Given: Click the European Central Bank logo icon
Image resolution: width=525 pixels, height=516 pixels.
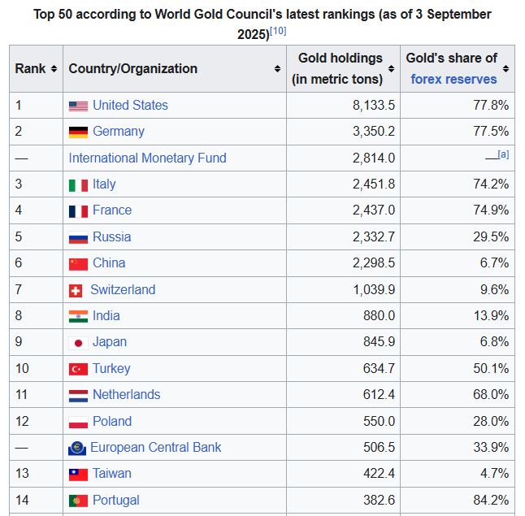Looking at the screenshot, I should click(x=77, y=448).
